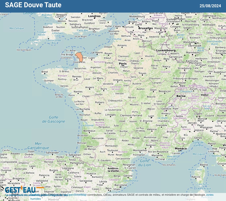Select the Marseille city label
Viewport: 226px width, 201px height.
pyautogui.click(x=157, y=155)
